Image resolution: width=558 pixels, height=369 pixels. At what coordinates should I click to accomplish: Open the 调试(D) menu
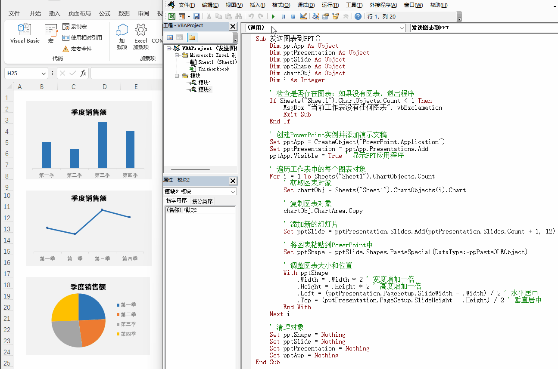point(305,5)
